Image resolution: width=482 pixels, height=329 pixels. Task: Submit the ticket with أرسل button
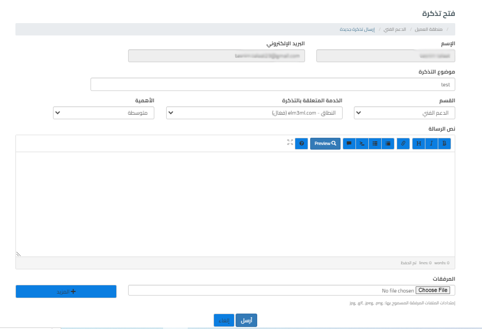[x=246, y=320]
